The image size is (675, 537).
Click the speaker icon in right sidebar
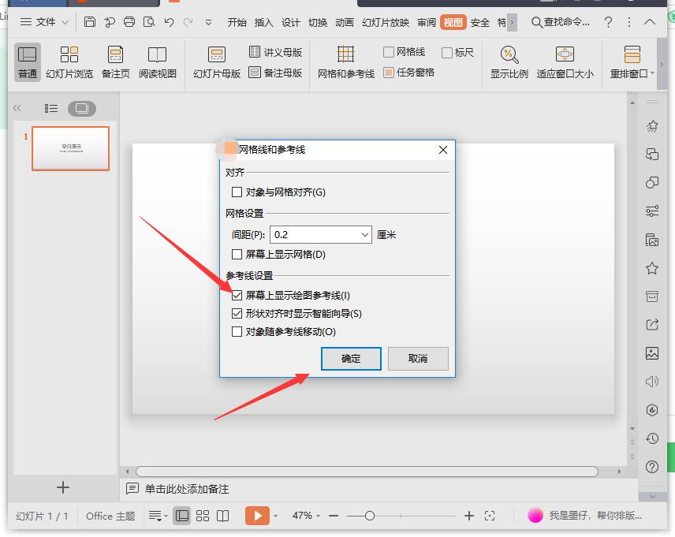click(652, 381)
